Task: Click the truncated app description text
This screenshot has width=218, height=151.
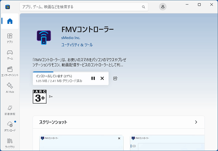Action: click(79, 62)
